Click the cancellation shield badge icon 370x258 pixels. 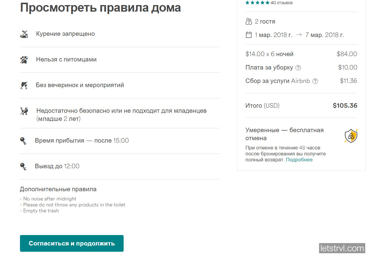[x=352, y=135]
